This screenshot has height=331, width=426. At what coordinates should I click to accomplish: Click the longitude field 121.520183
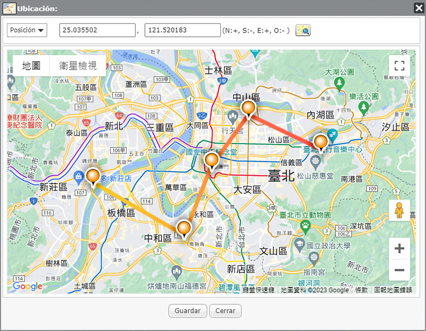click(x=183, y=30)
